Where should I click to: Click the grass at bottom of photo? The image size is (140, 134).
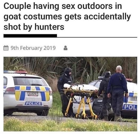[70, 125]
